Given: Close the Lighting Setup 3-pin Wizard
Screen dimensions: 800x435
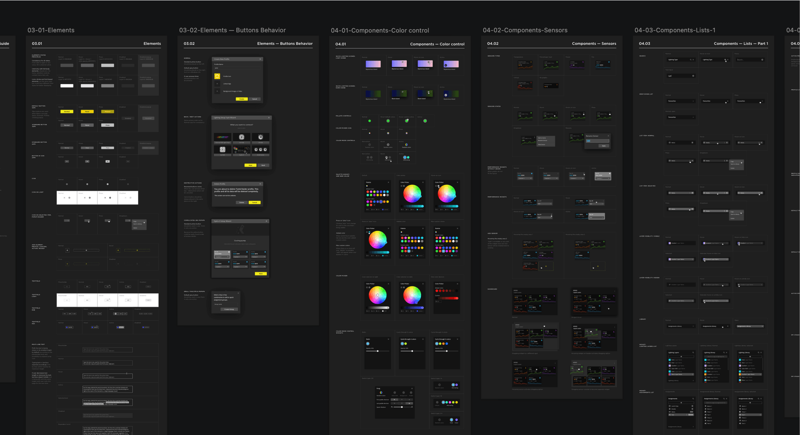Looking at the screenshot, I should click(269, 117).
